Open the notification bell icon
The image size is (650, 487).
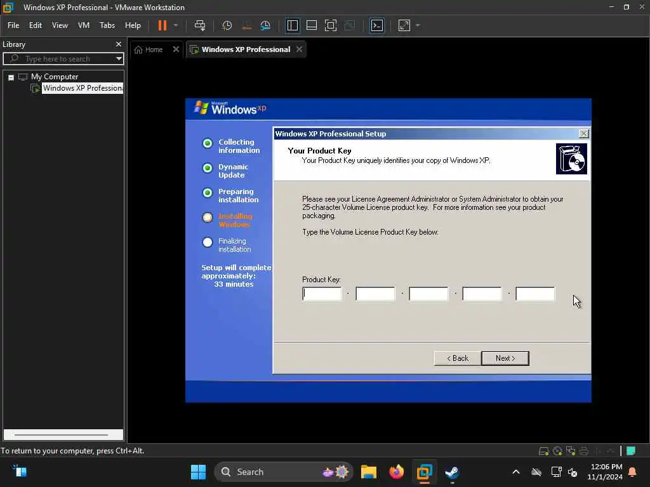[x=632, y=472]
